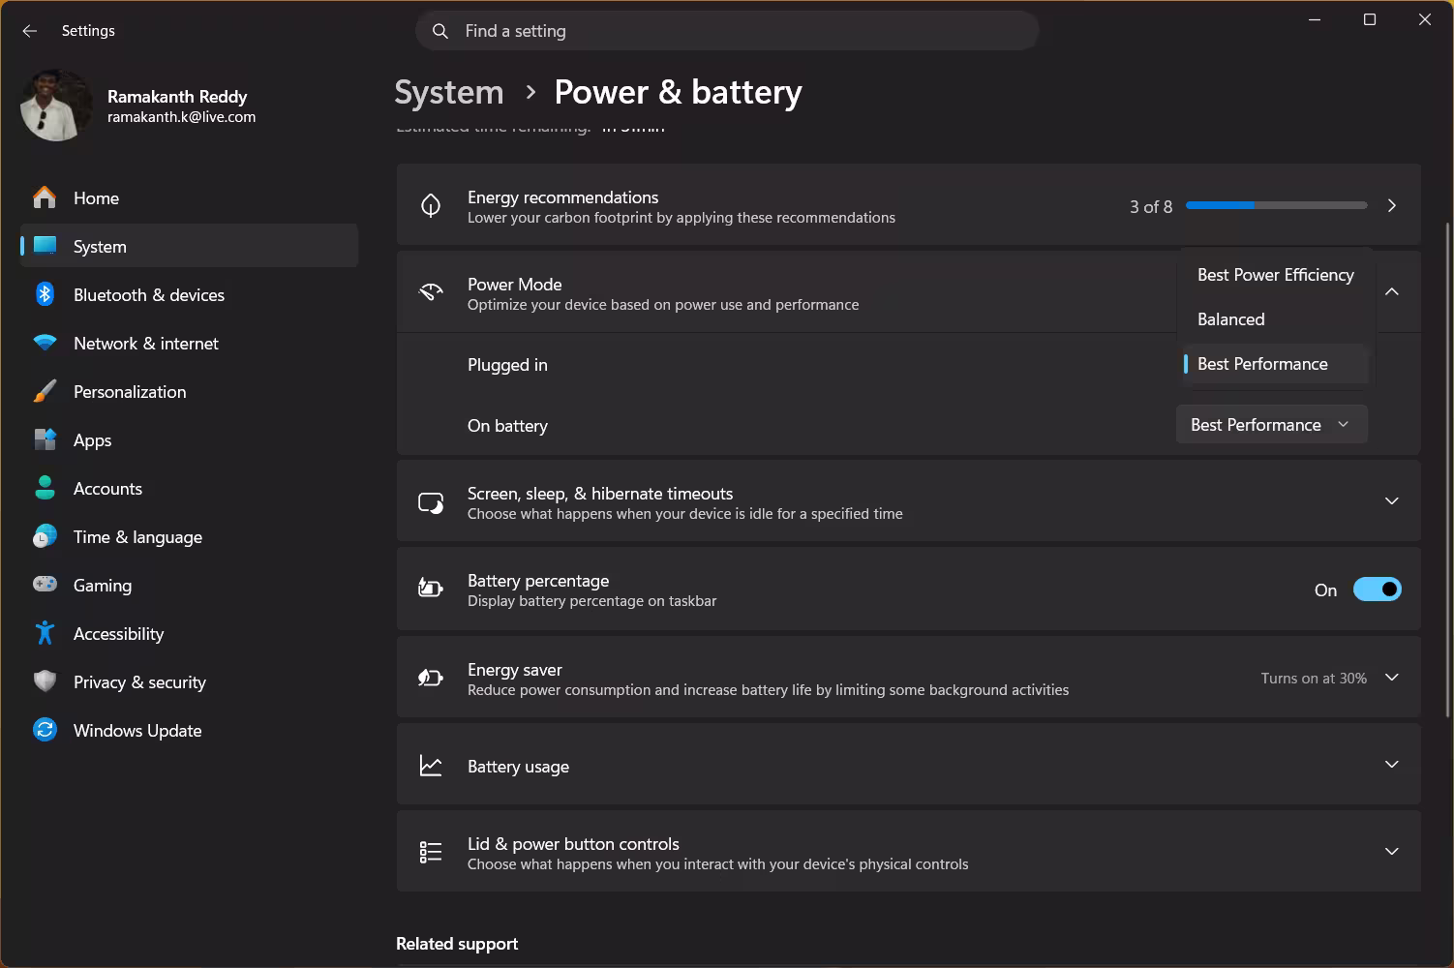The image size is (1454, 968).
Task: Click System breadcrumb link
Action: coord(449,93)
